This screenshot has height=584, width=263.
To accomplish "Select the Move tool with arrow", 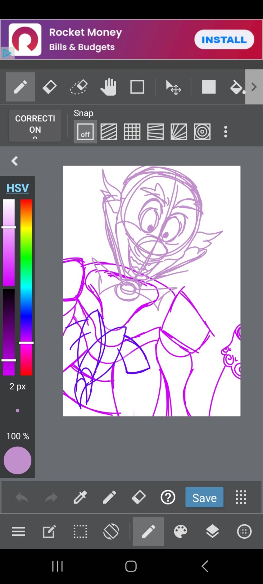I will pyautogui.click(x=173, y=87).
